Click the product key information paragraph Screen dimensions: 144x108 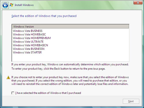(x=70, y=67)
